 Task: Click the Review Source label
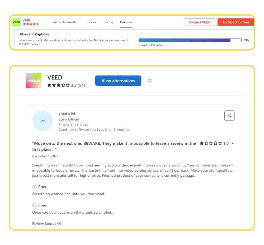(x=44, y=224)
